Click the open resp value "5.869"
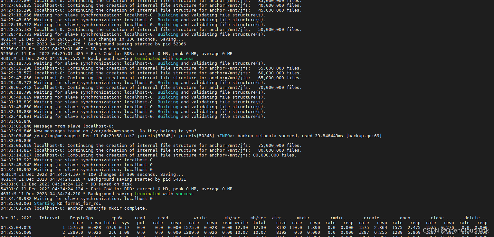Screen dimensions: 494x237 click(x=414, y=232)
